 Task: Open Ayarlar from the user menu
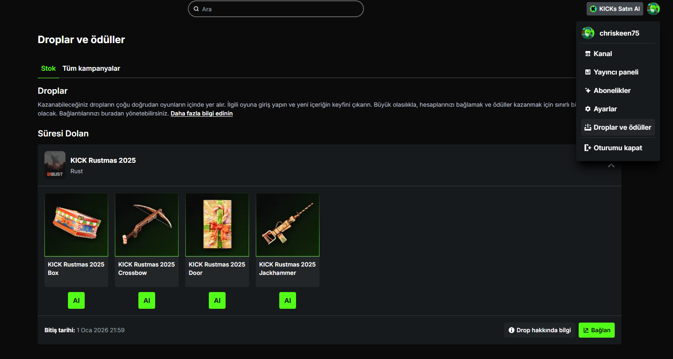(618, 109)
